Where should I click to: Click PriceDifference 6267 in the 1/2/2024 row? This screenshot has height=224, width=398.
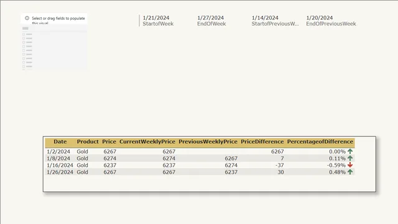click(x=277, y=152)
